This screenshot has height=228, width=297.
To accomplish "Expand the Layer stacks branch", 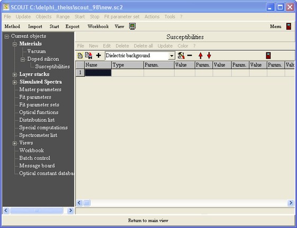I will 15,75.
